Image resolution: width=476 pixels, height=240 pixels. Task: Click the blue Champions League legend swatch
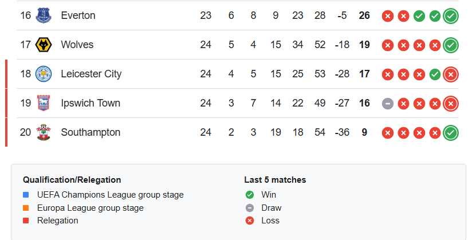coord(26,195)
